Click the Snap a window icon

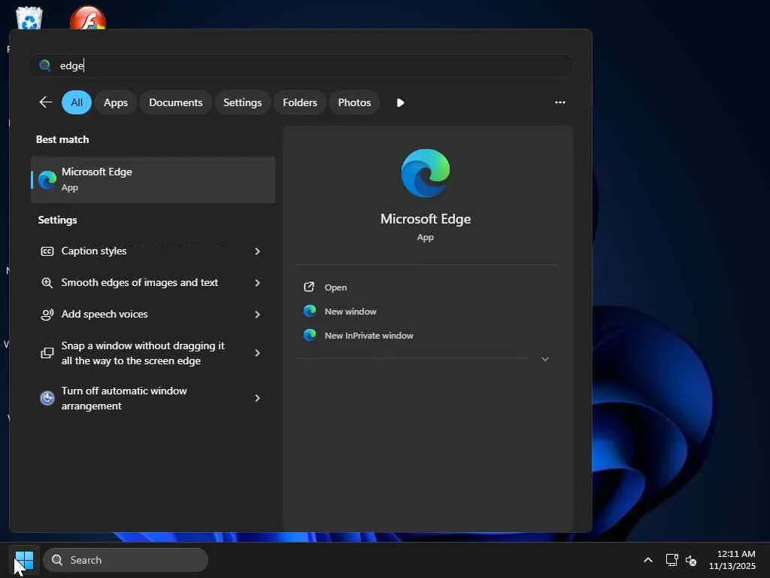(47, 353)
